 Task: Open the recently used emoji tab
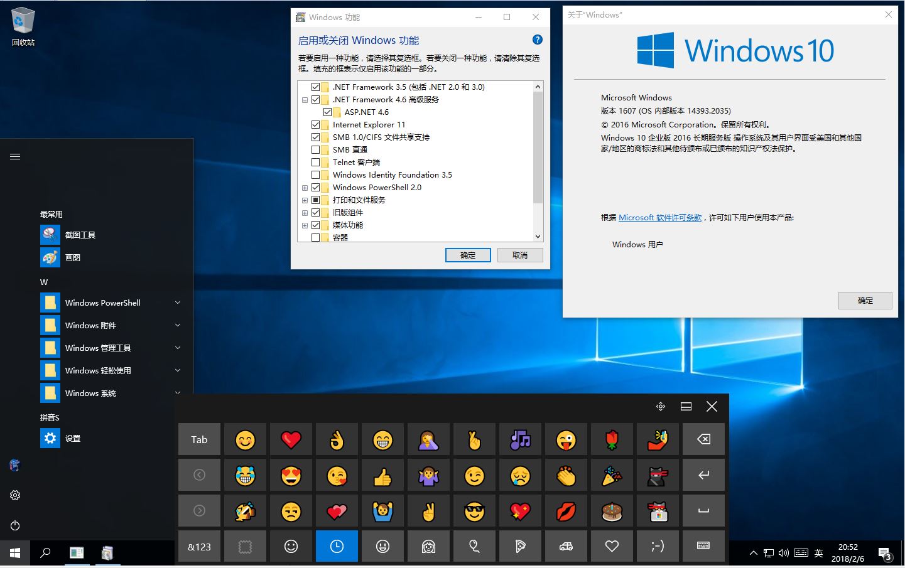(337, 546)
